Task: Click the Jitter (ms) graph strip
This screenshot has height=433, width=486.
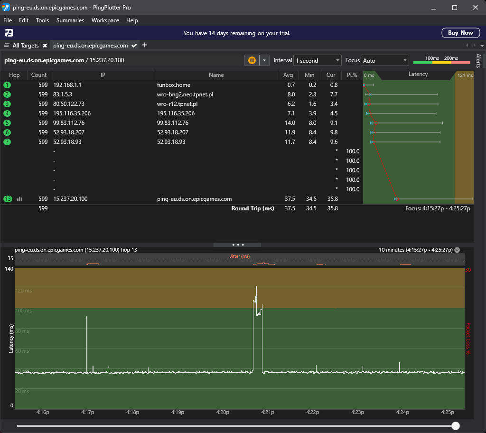Action: [240, 259]
